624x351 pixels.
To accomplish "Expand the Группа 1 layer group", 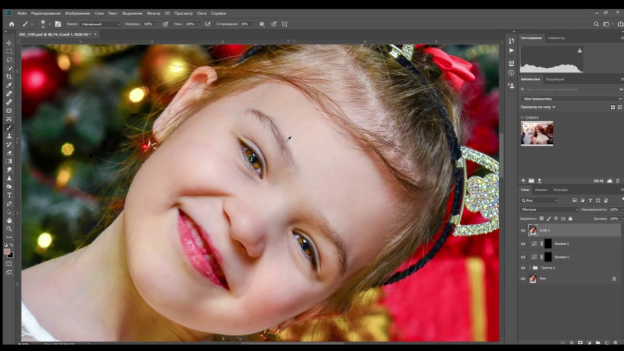I will click(x=530, y=268).
